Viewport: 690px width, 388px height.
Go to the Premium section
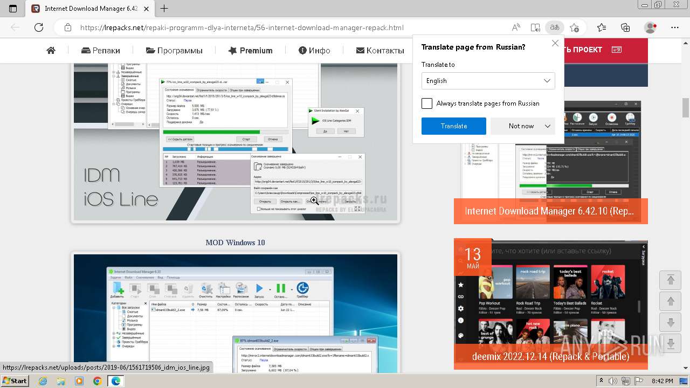250,50
